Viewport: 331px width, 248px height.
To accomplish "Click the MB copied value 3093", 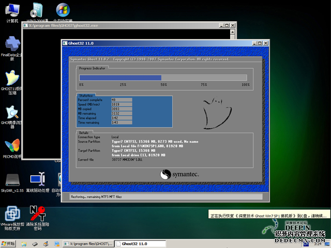I will 122,109.
